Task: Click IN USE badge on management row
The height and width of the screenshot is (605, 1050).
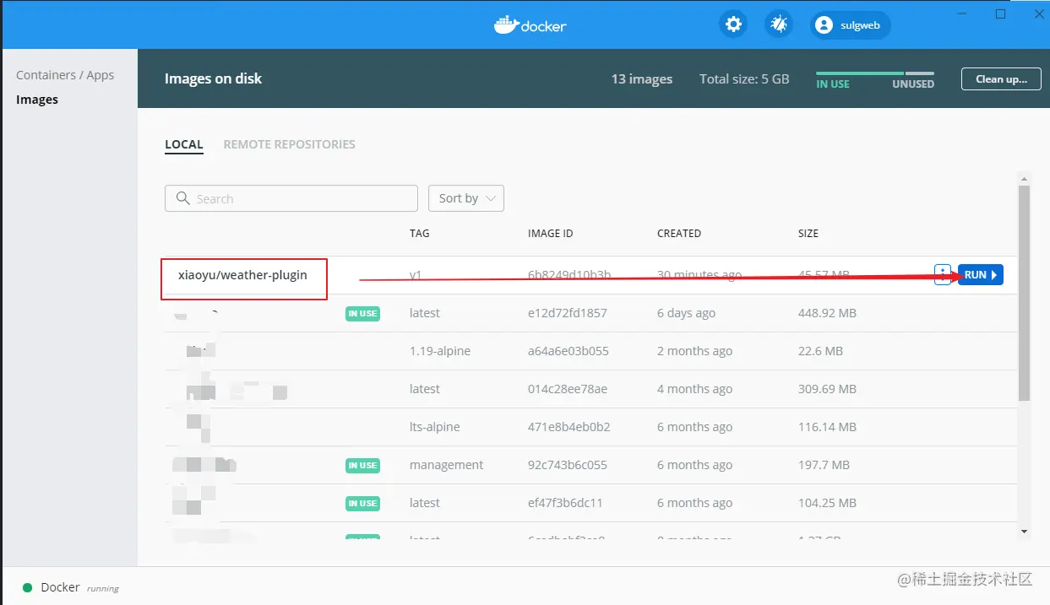Action: [362, 466]
